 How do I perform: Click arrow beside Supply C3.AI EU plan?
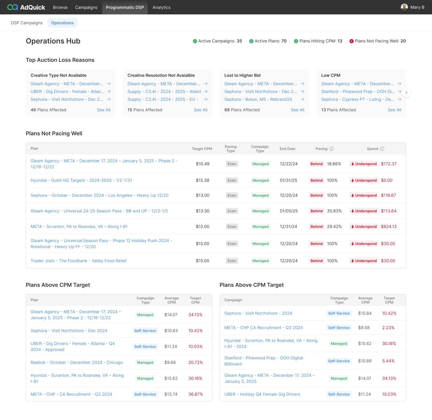pos(205,99)
